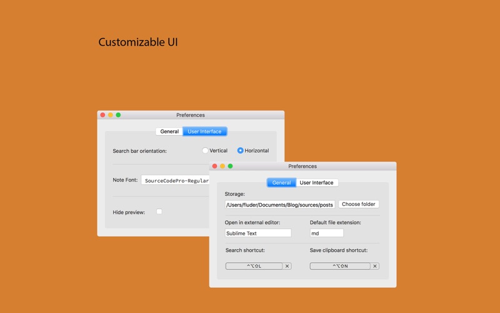This screenshot has height=313, width=500.
Task: Zoom the back Preferences window green button
Action: point(118,115)
